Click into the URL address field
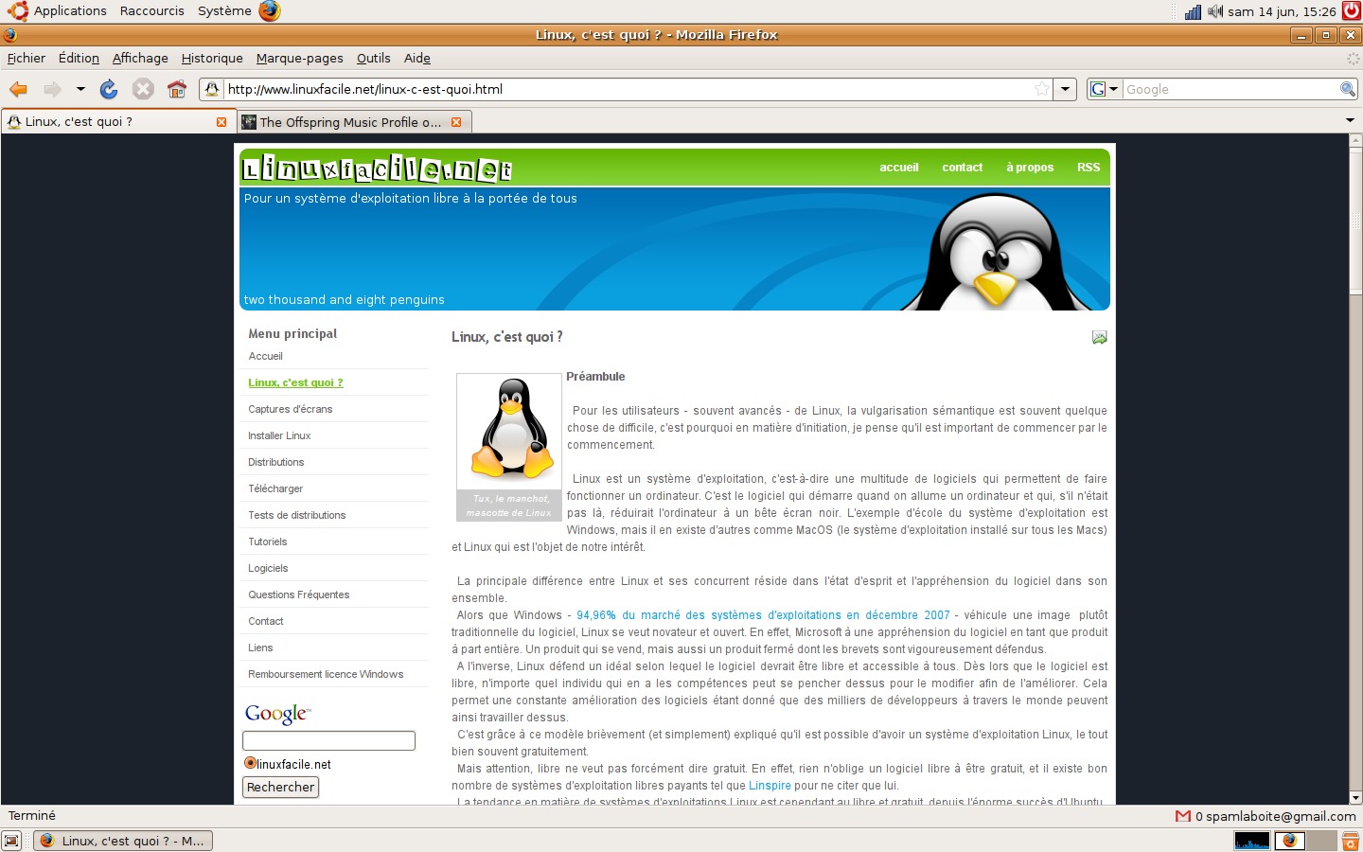1363x852 pixels. point(629,89)
